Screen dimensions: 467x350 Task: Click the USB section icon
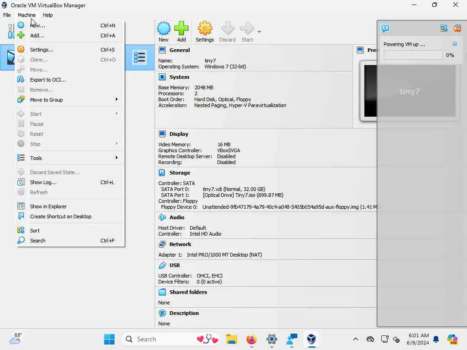[162, 265]
